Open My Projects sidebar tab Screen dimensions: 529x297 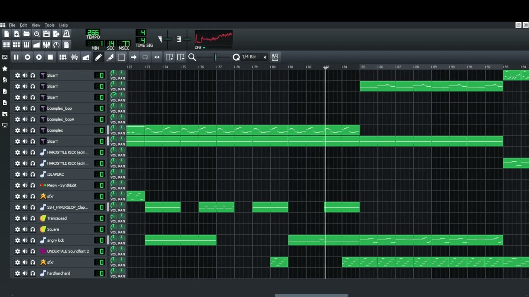5,80
